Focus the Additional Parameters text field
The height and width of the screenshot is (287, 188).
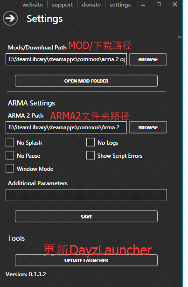click(86, 195)
